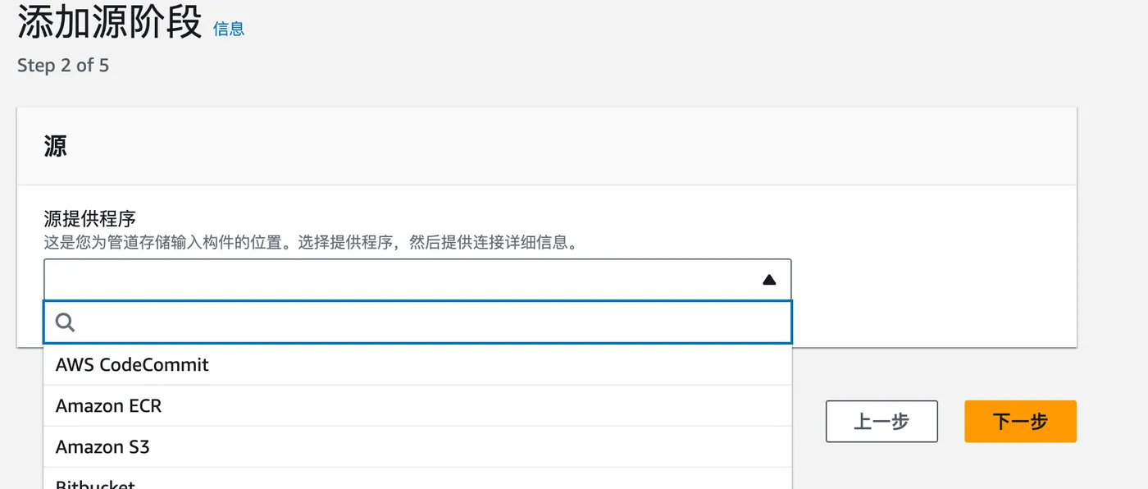Image resolution: width=1148 pixels, height=489 pixels.
Task: Click the 源 section header title
Action: click(55, 147)
